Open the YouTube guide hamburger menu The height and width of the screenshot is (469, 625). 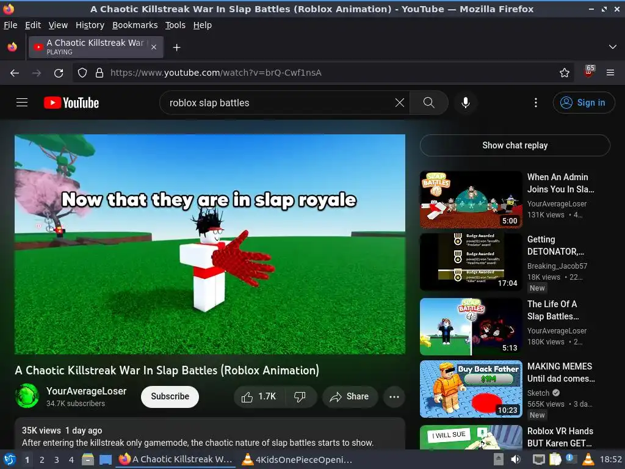tap(22, 103)
